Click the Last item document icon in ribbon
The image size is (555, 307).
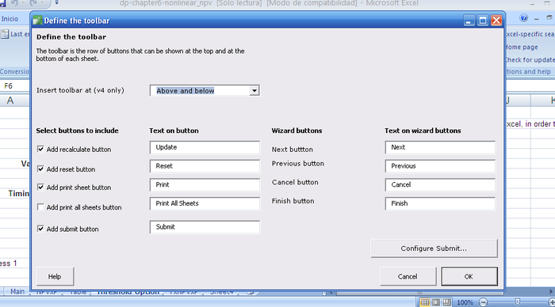(x=5, y=34)
